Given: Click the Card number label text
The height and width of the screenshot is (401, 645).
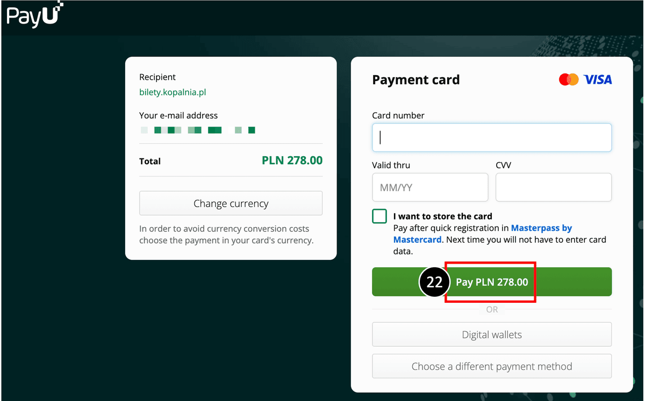Looking at the screenshot, I should [x=398, y=115].
